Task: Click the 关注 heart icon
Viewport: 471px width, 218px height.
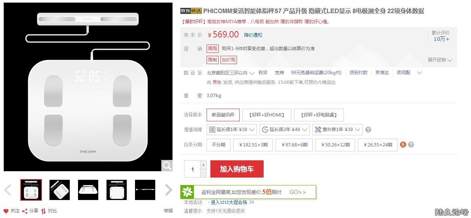Action: pos(6,211)
